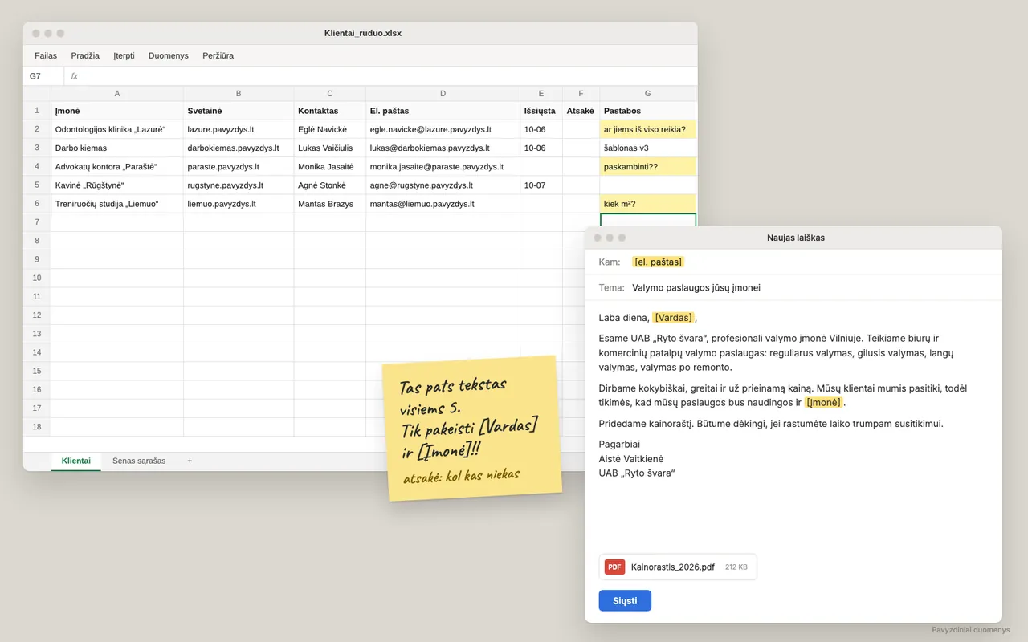The height and width of the screenshot is (642, 1028).
Task: Select row 4 header in the spreadsheet
Action: pyautogui.click(x=37, y=166)
